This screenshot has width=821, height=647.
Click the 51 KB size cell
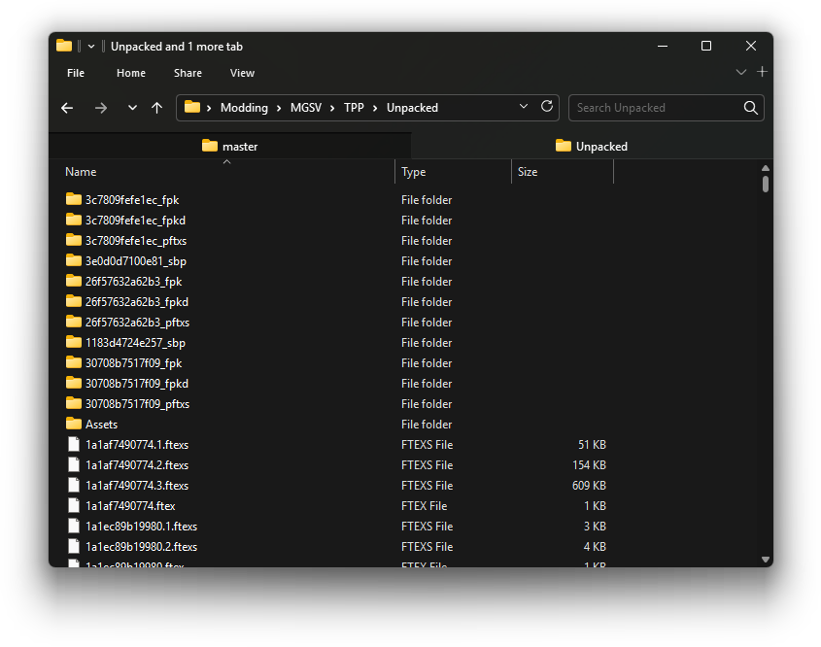pyautogui.click(x=592, y=445)
